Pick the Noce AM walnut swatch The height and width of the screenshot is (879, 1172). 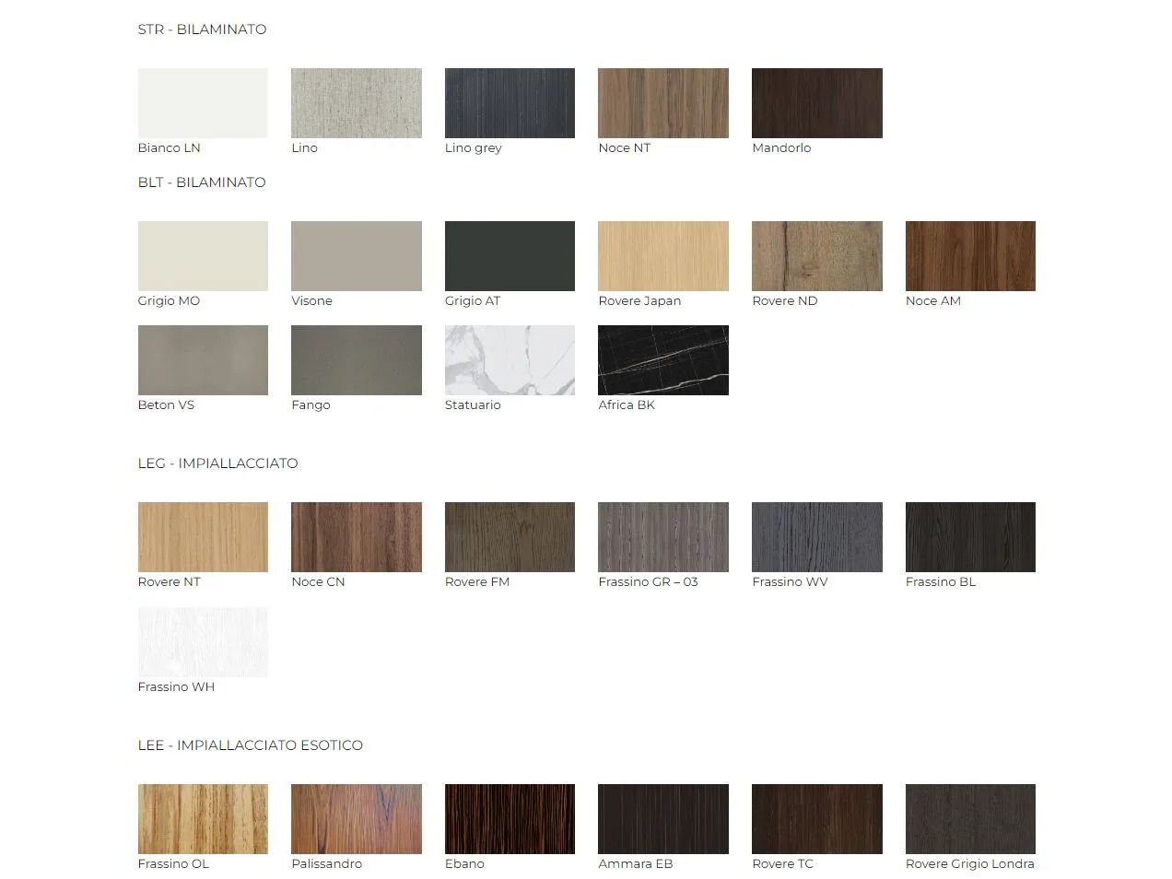point(970,256)
